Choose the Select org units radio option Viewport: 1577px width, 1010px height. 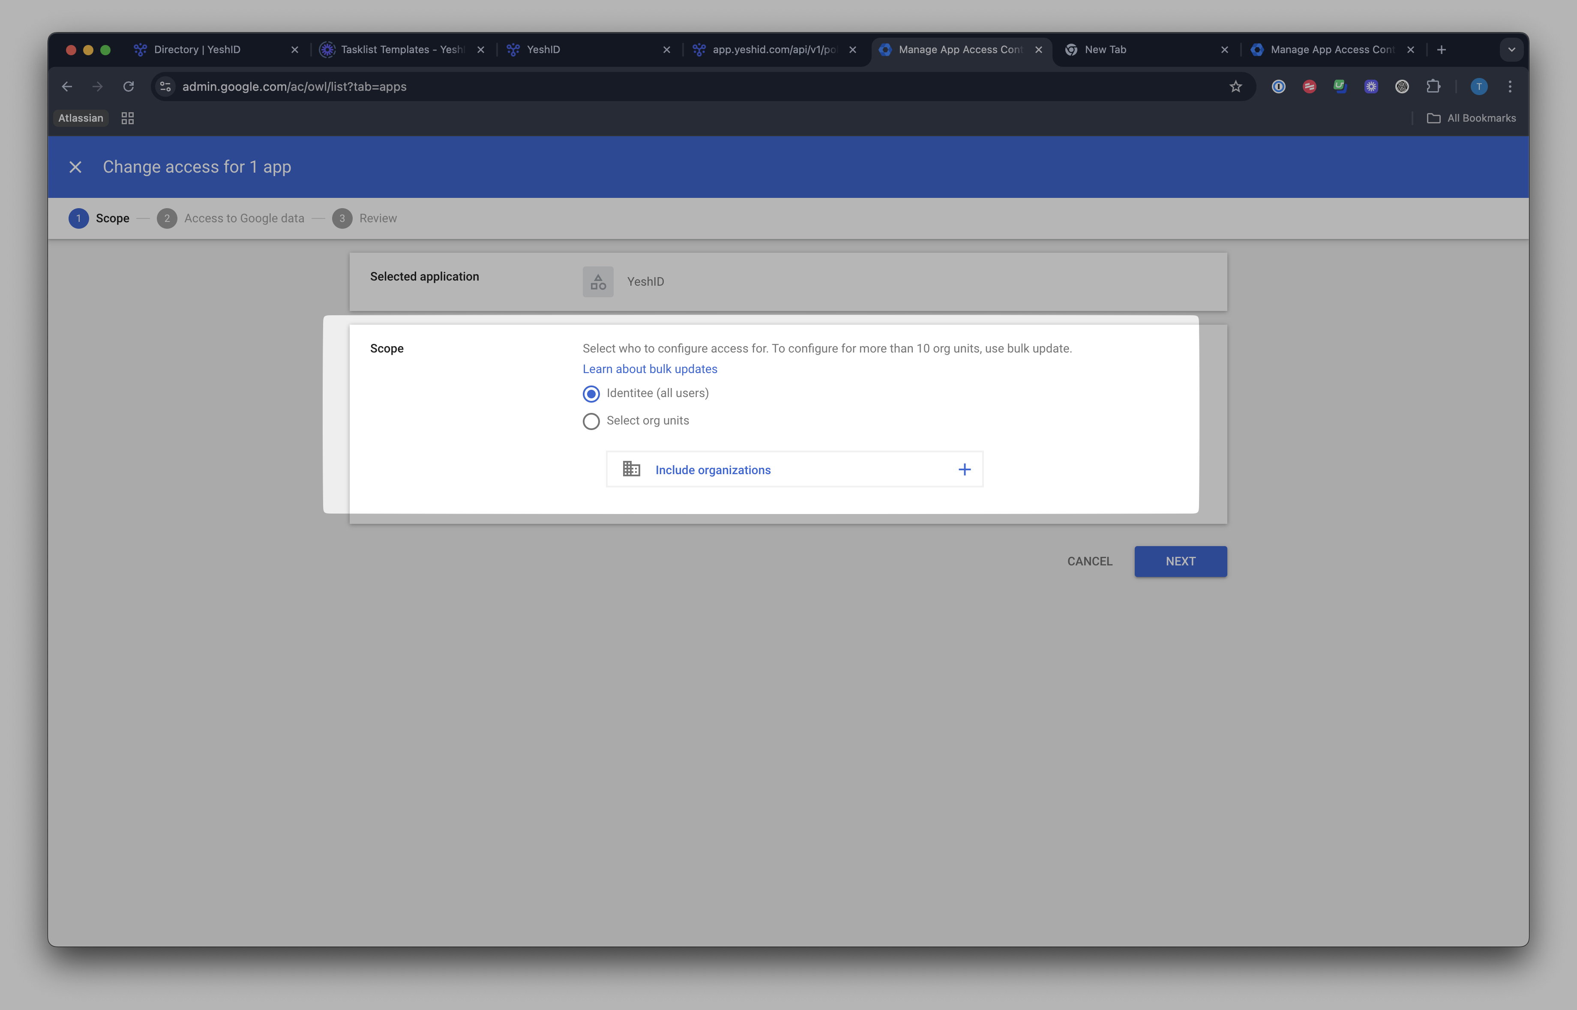point(591,421)
